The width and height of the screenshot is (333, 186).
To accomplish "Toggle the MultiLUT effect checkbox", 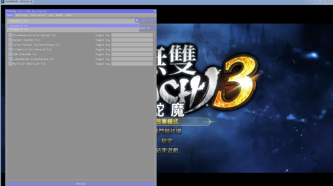I will [x=11, y=64].
